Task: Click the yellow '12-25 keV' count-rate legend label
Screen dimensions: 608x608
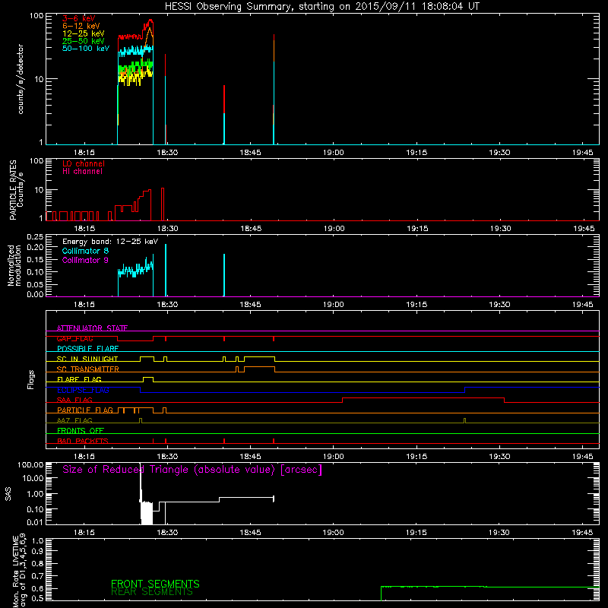Action: (x=84, y=33)
